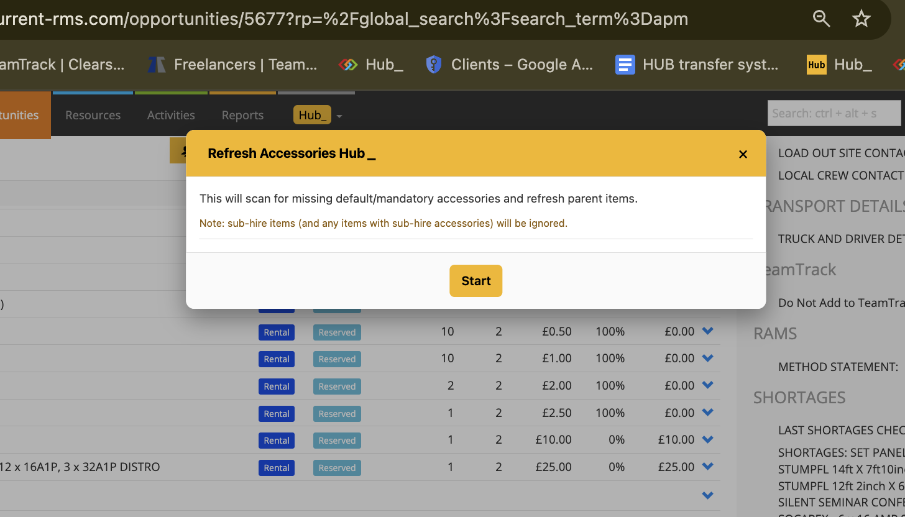Click the sub-hire items note in the dialog
The width and height of the screenshot is (905, 517).
pos(384,223)
